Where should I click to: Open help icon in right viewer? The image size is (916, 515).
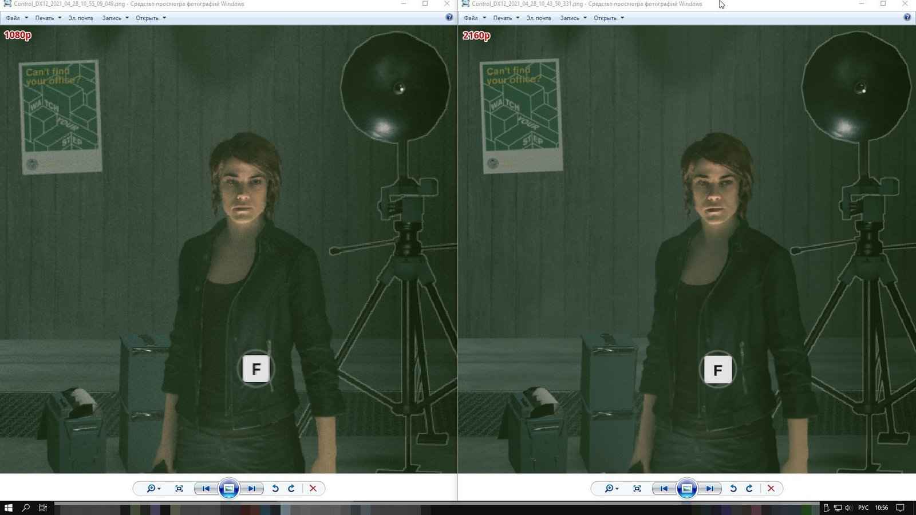907,18
